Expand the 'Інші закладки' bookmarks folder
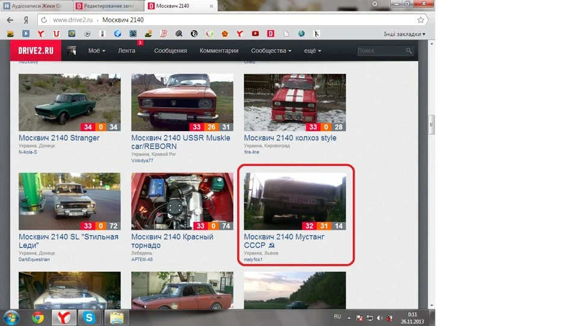The image size is (578, 326). coord(405,34)
